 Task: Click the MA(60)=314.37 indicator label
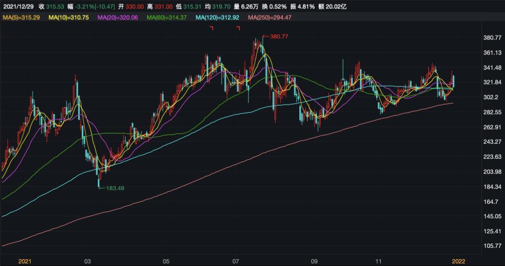click(166, 18)
